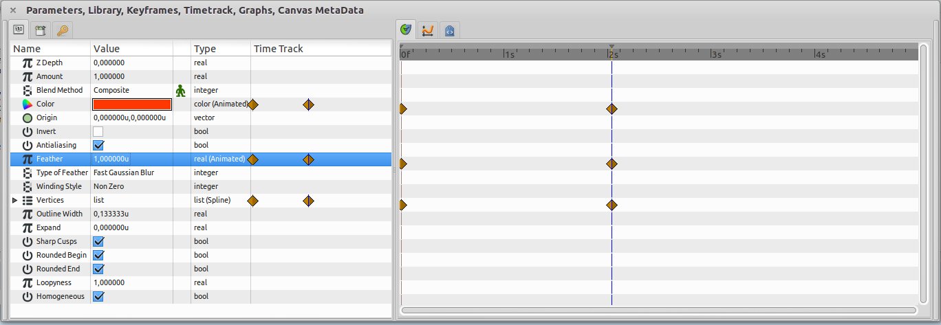The width and height of the screenshot is (941, 325).
Task: Click the Loopyness value 1,000000
Action: pos(109,282)
